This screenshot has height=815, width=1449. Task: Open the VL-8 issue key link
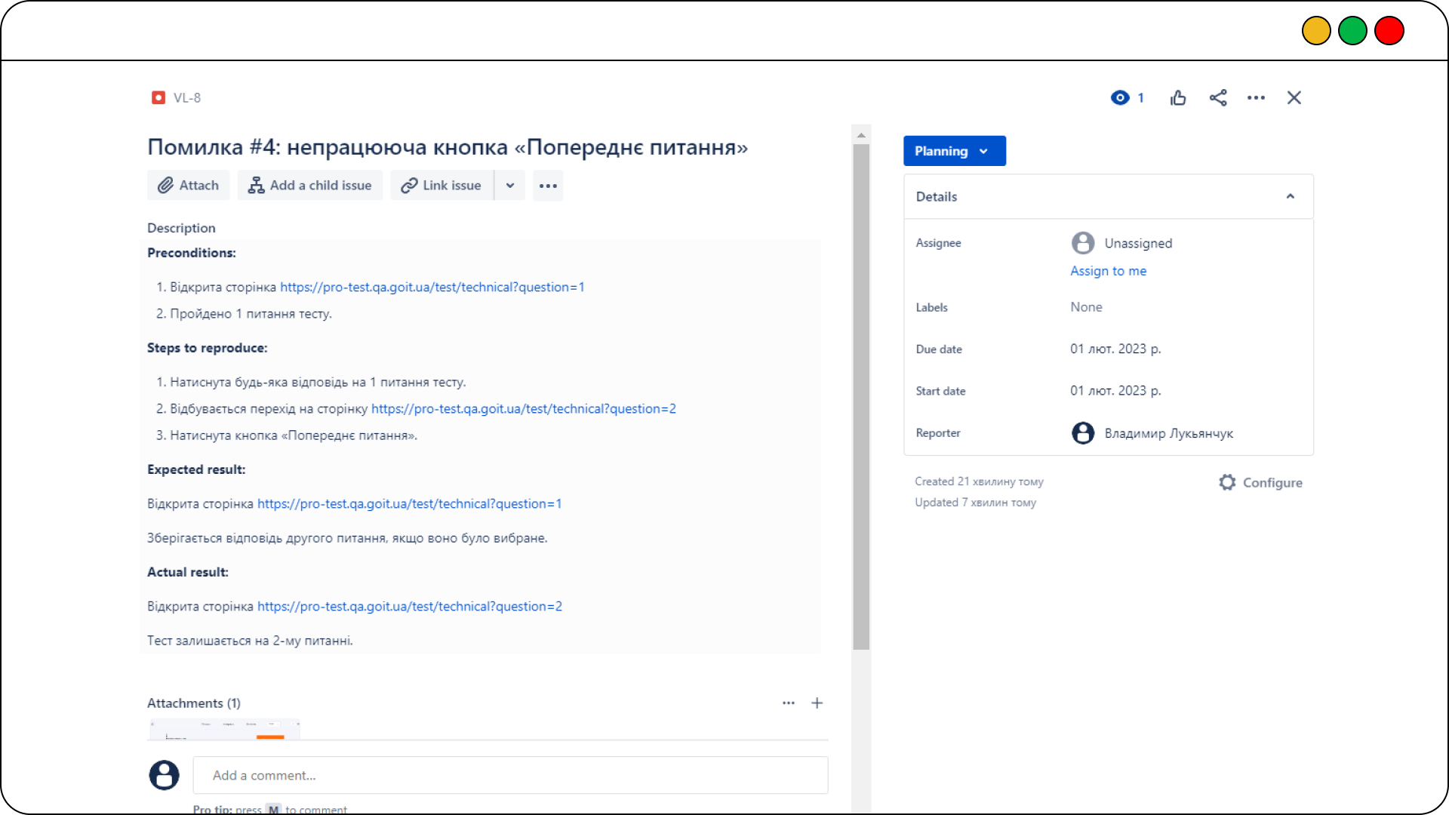[x=186, y=97]
